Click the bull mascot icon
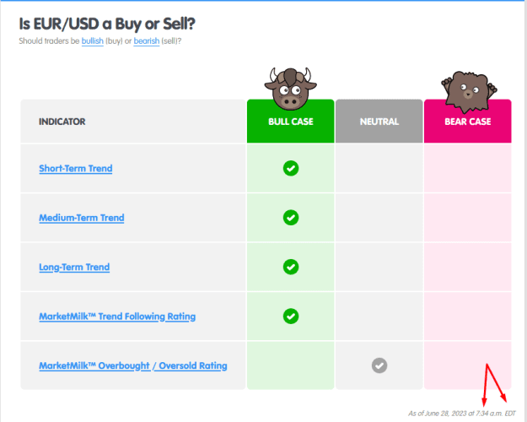Screen dimensions: 527x422 click(x=290, y=89)
